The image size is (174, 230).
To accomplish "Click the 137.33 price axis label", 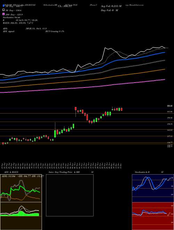I will coord(169,136).
